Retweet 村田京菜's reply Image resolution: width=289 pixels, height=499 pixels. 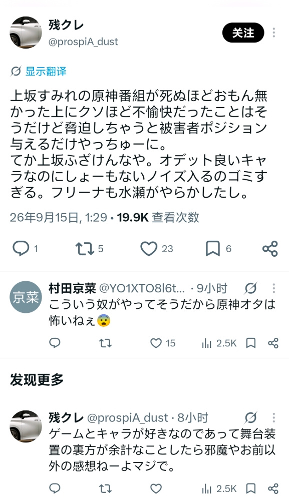(x=105, y=343)
